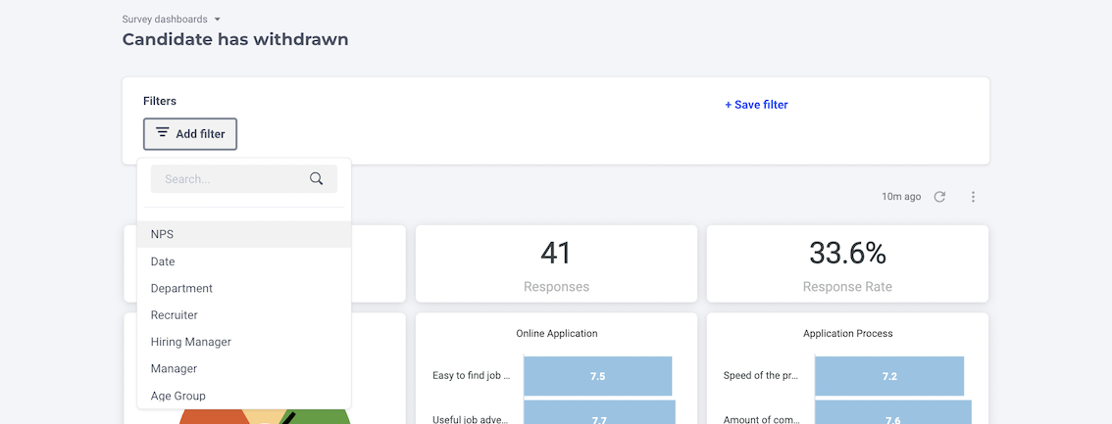Click the 41 Responses card
This screenshot has height=424, width=1112.
557,264
